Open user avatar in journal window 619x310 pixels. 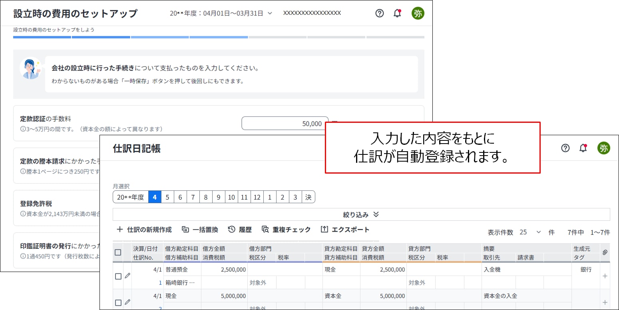click(x=604, y=148)
